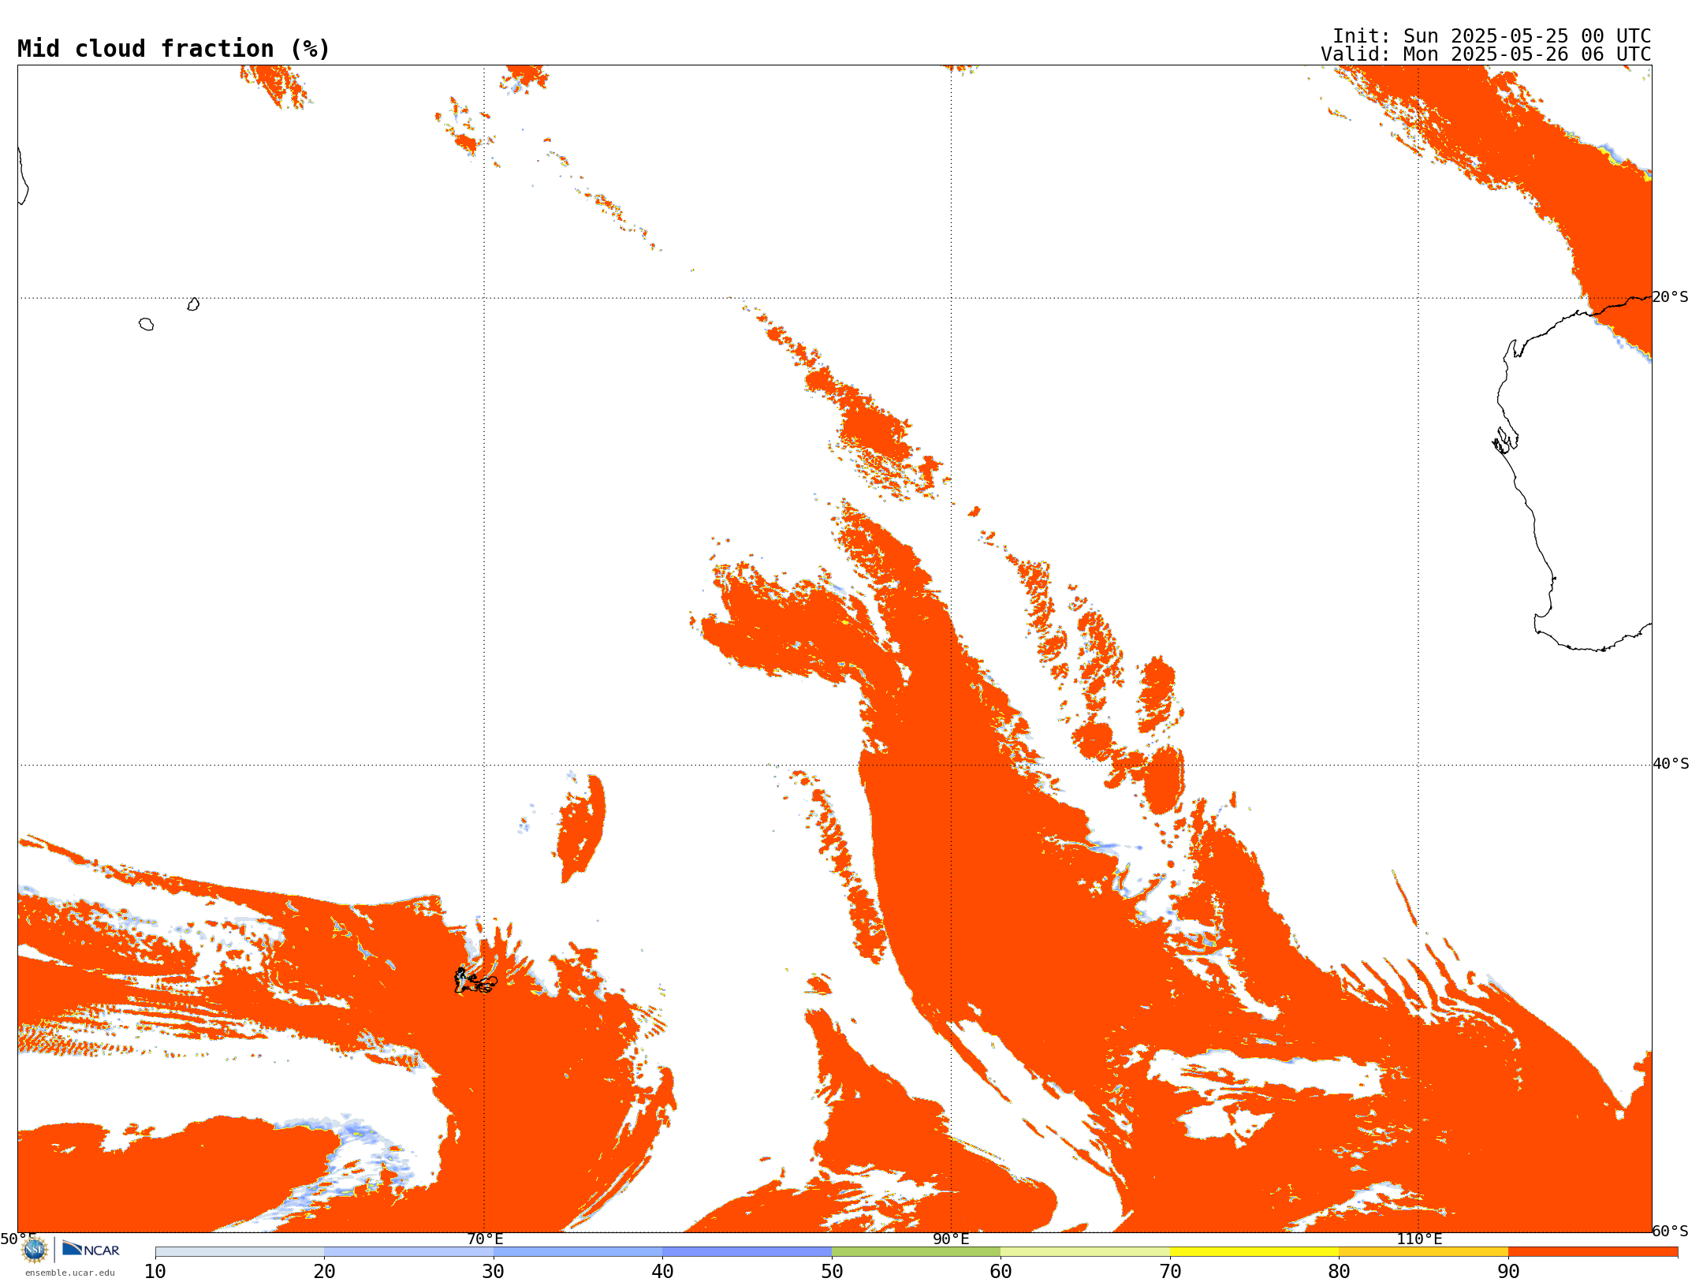
Task: Click the 40–50 periwinkle colorbar segment
Action: point(747,1252)
